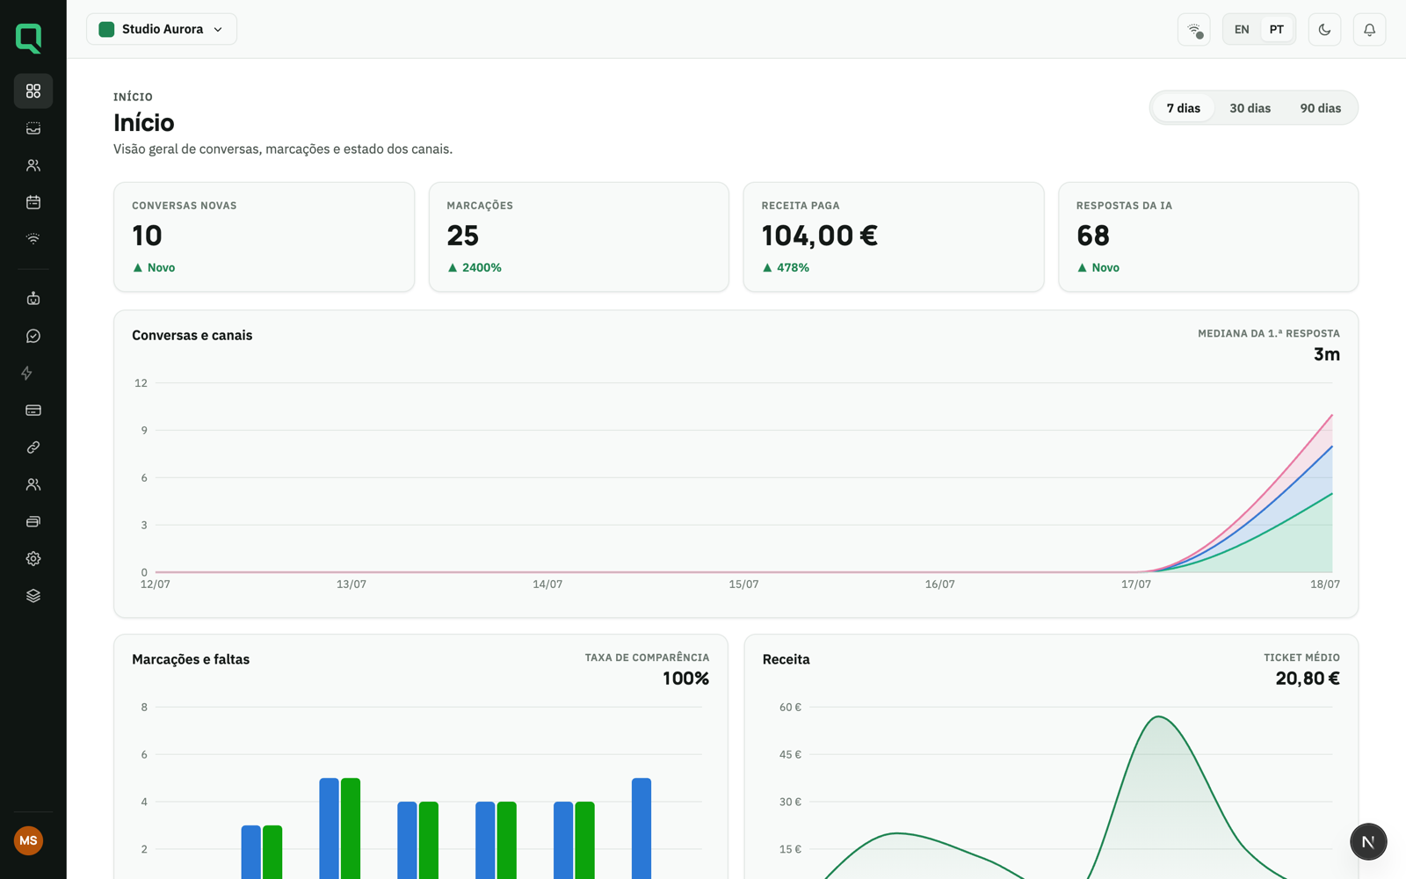The image size is (1406, 879).
Task: Click the link chain sidebar icon
Action: 33,447
